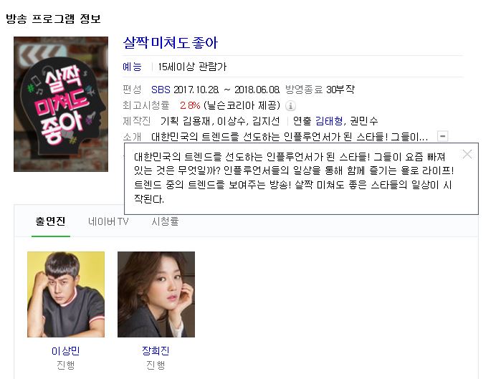The width and height of the screenshot is (501, 379).
Task: Switch to the 네이버TV tab
Action: [108, 221]
